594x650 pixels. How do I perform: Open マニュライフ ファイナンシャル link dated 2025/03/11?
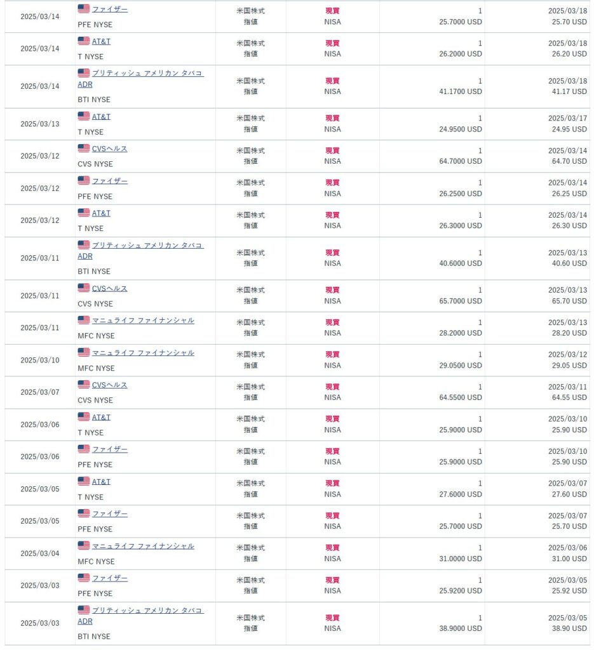point(143,321)
